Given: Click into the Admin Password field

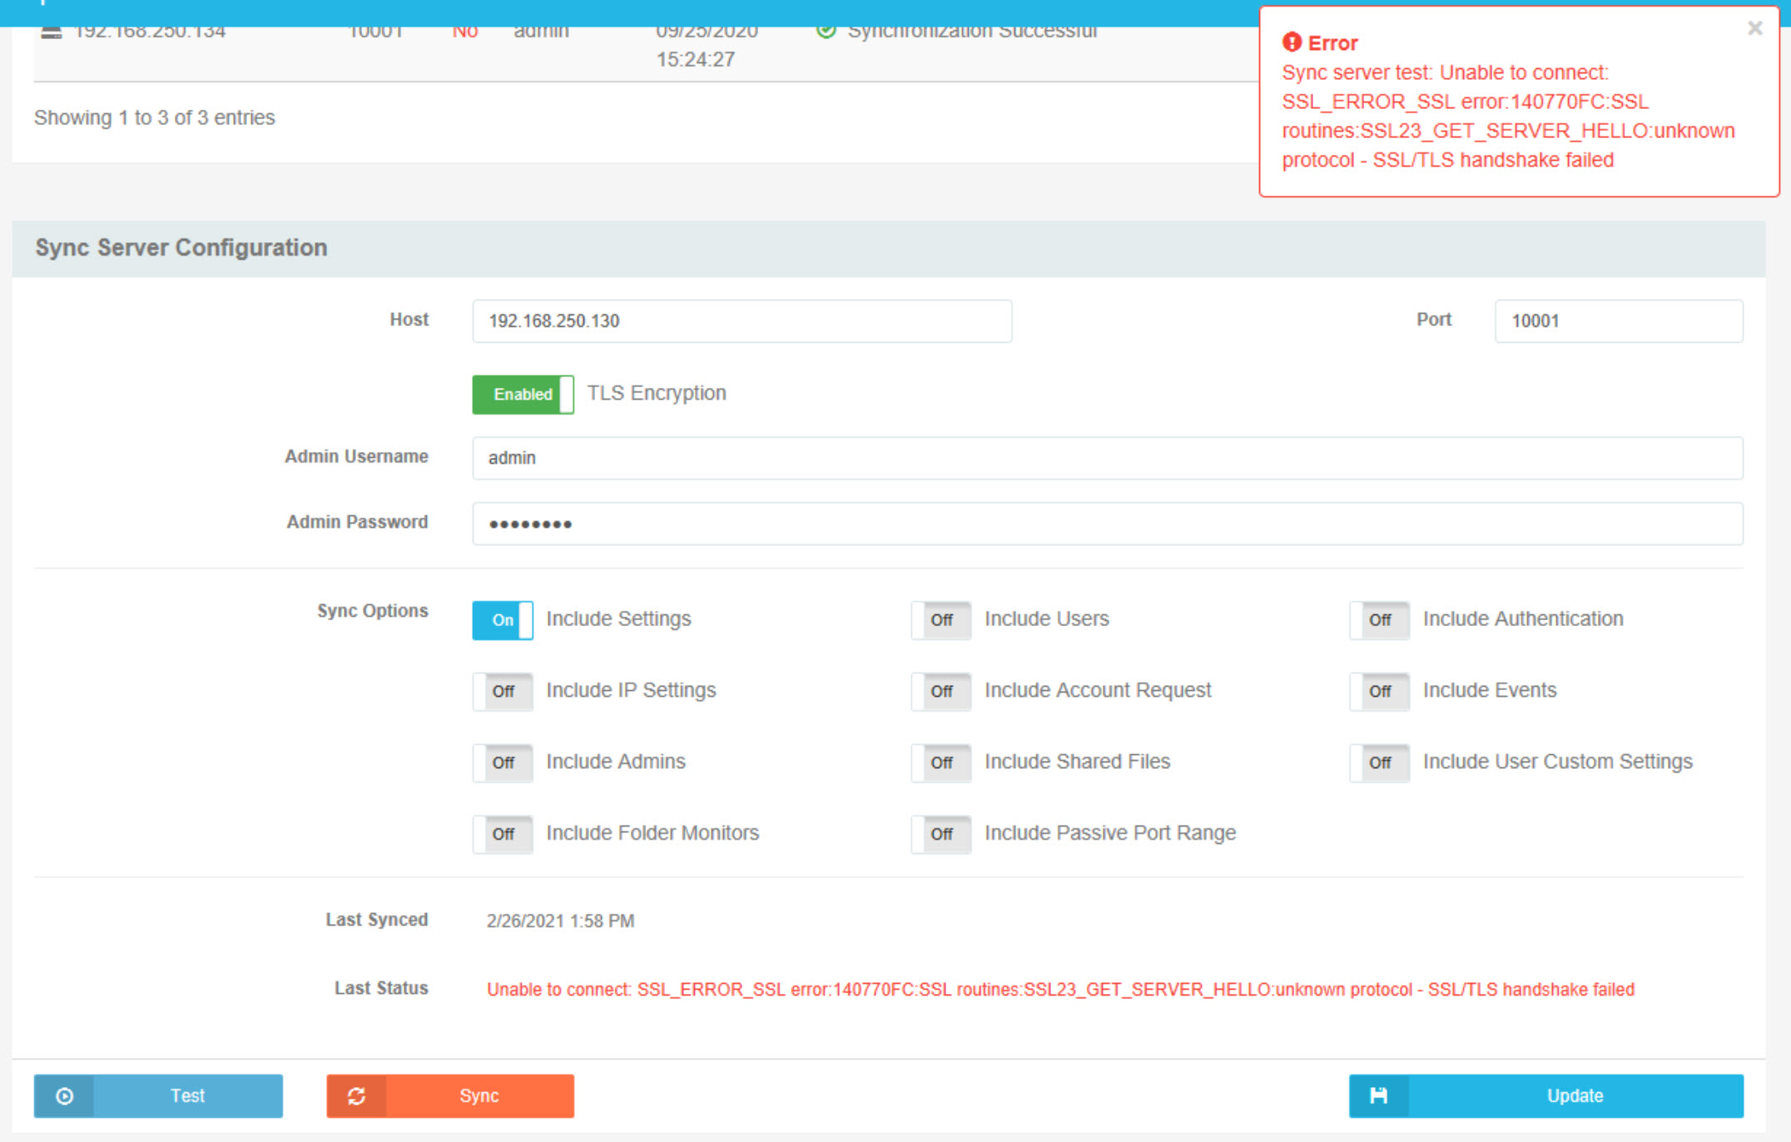Looking at the screenshot, I should pos(1107,524).
